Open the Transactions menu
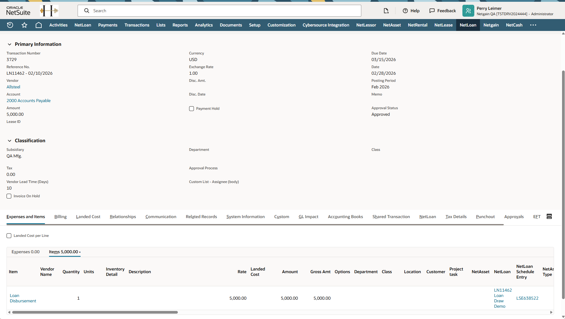 (137, 25)
